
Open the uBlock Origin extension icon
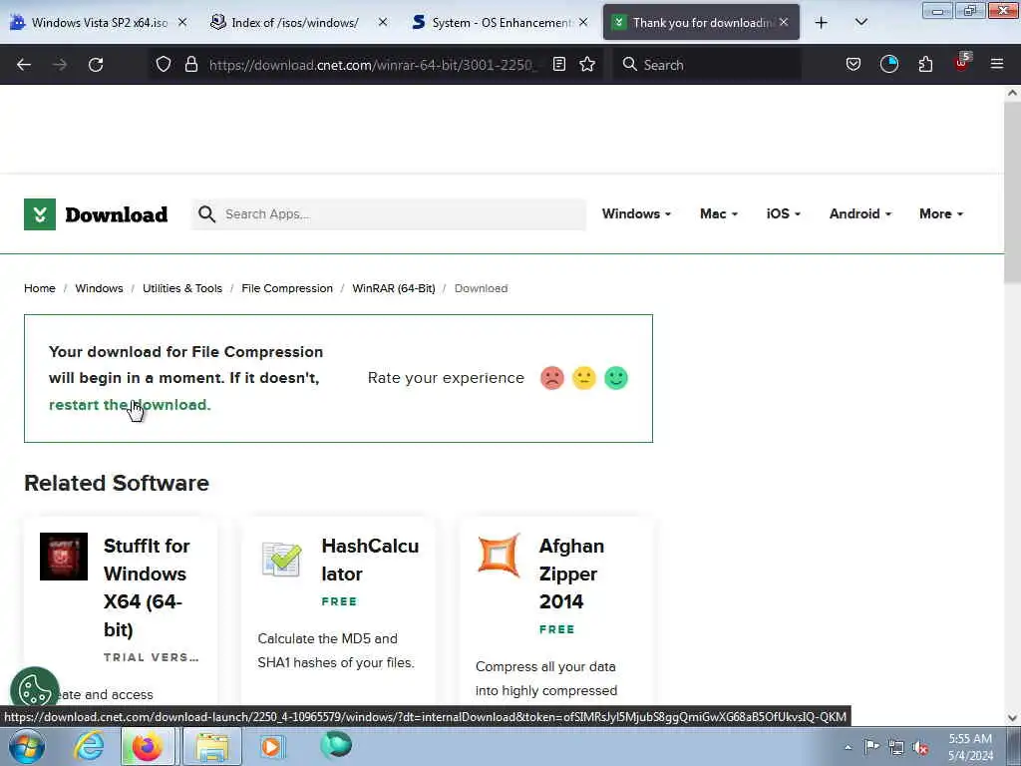tap(962, 63)
